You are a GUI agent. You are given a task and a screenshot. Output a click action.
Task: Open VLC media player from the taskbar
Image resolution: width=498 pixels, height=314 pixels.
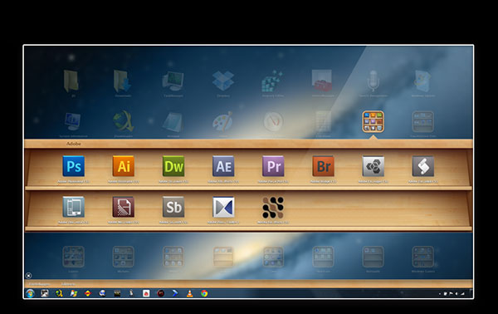pyautogui.click(x=189, y=293)
